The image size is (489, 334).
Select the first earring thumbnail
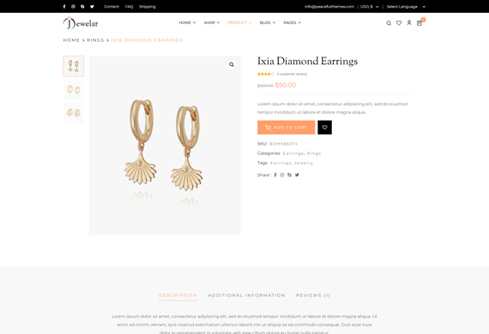[74, 66]
